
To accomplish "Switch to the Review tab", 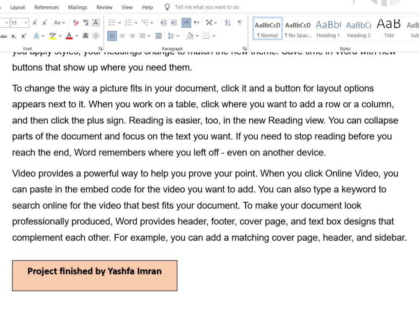I will point(104,7).
